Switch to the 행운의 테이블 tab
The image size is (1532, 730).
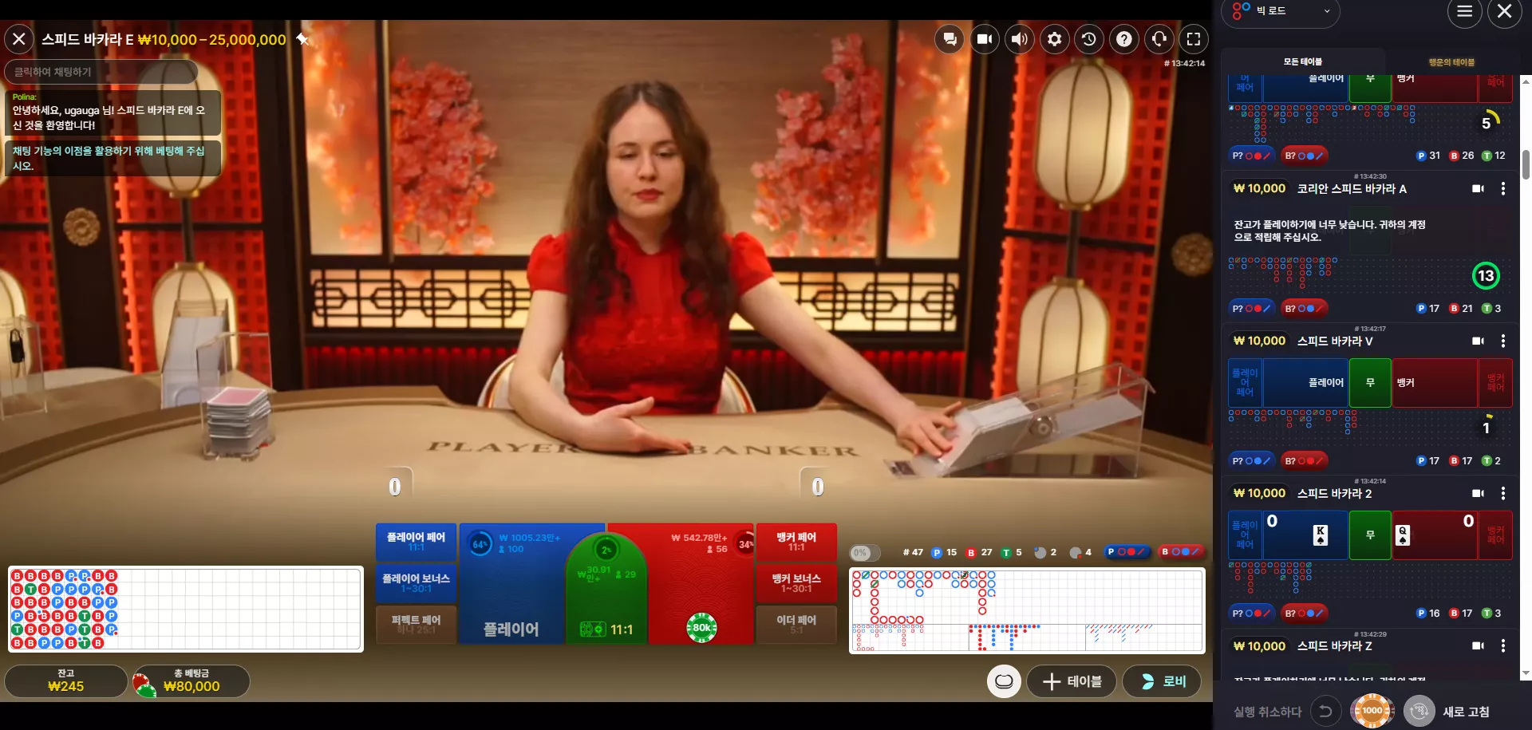[x=1451, y=62]
